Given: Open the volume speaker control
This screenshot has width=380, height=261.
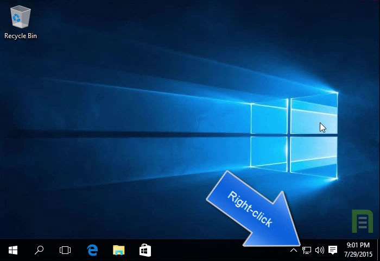Looking at the screenshot, I should click(x=320, y=250).
